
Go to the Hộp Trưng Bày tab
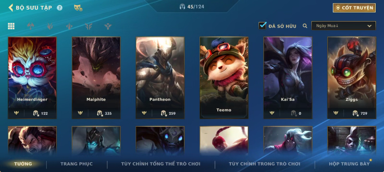(x=349, y=164)
